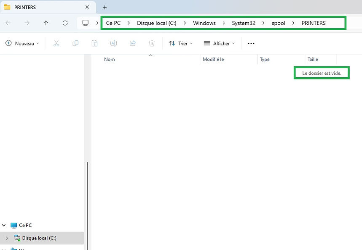Expand chevron after Disque local (C:) breadcrumb
Viewport: 362px width, 250px height.
(185, 23)
